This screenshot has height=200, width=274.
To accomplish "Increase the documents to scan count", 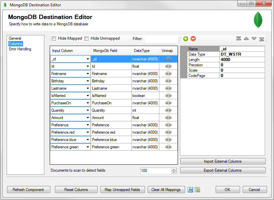I will (x=174, y=169).
